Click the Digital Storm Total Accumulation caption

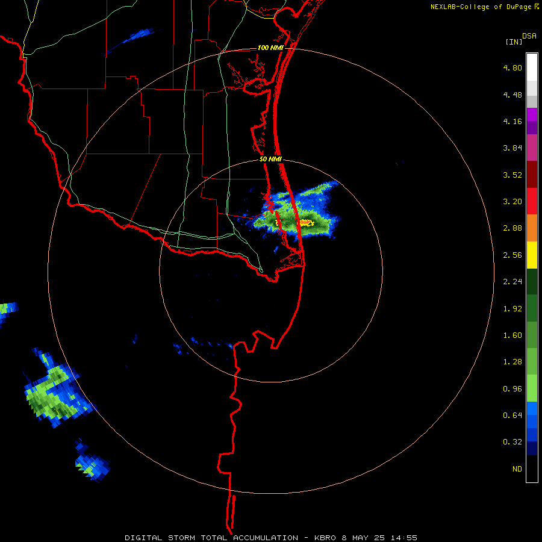pos(270,538)
